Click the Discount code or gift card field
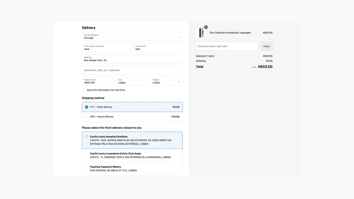Screen dimensions: 354x199 [227, 46]
